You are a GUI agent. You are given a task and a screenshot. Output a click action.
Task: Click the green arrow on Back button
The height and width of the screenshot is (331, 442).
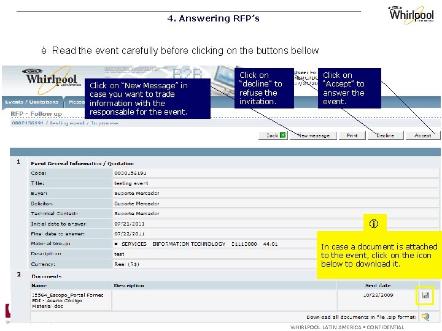click(283, 135)
